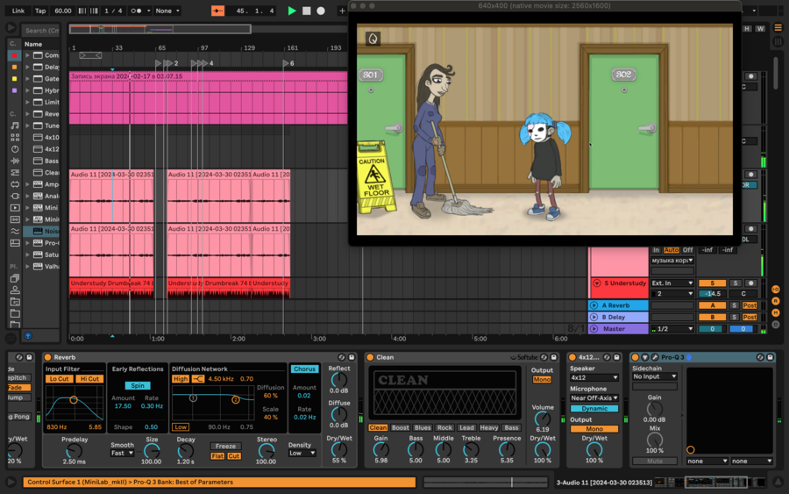Click the Reverb device save preset icon
The width and height of the screenshot is (789, 494).
click(352, 357)
